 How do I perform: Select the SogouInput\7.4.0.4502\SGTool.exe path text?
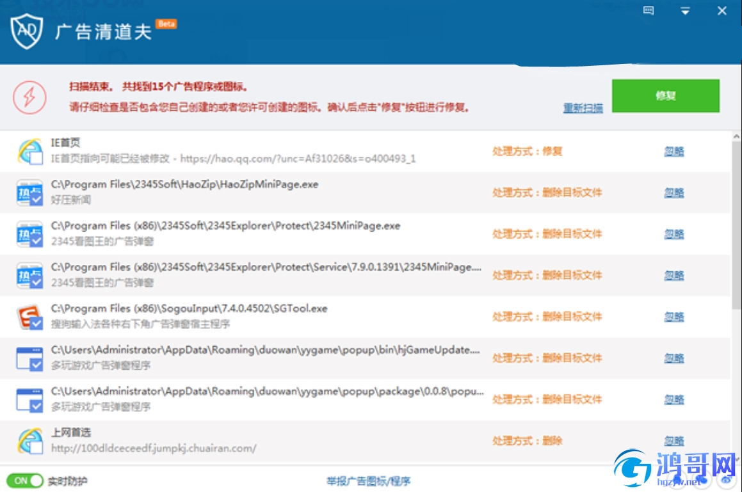[x=190, y=308]
